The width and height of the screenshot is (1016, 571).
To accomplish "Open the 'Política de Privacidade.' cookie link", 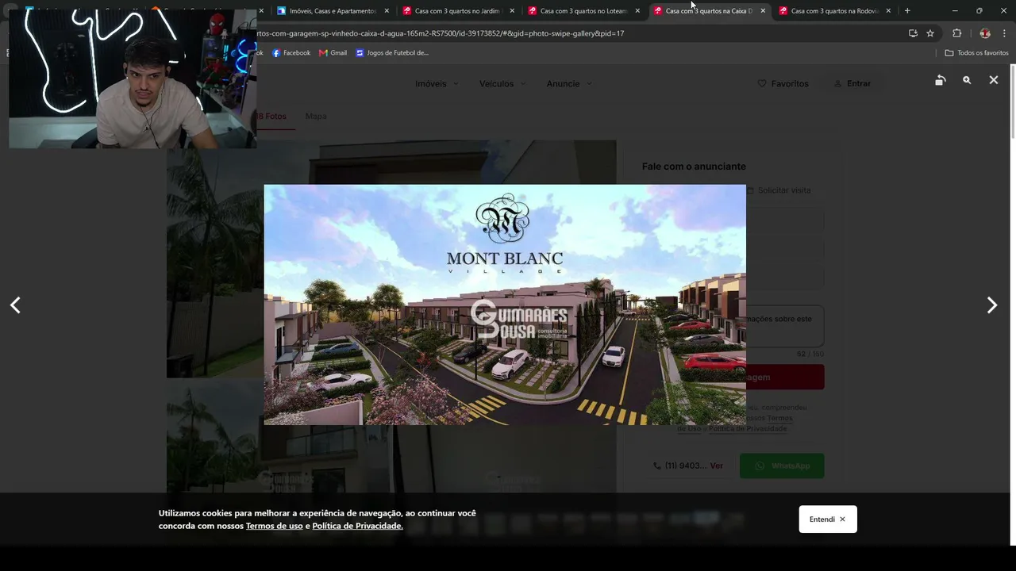I will [x=357, y=526].
